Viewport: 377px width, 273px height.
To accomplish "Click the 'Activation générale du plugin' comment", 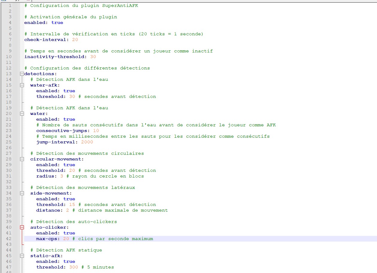I will [x=71, y=17].
